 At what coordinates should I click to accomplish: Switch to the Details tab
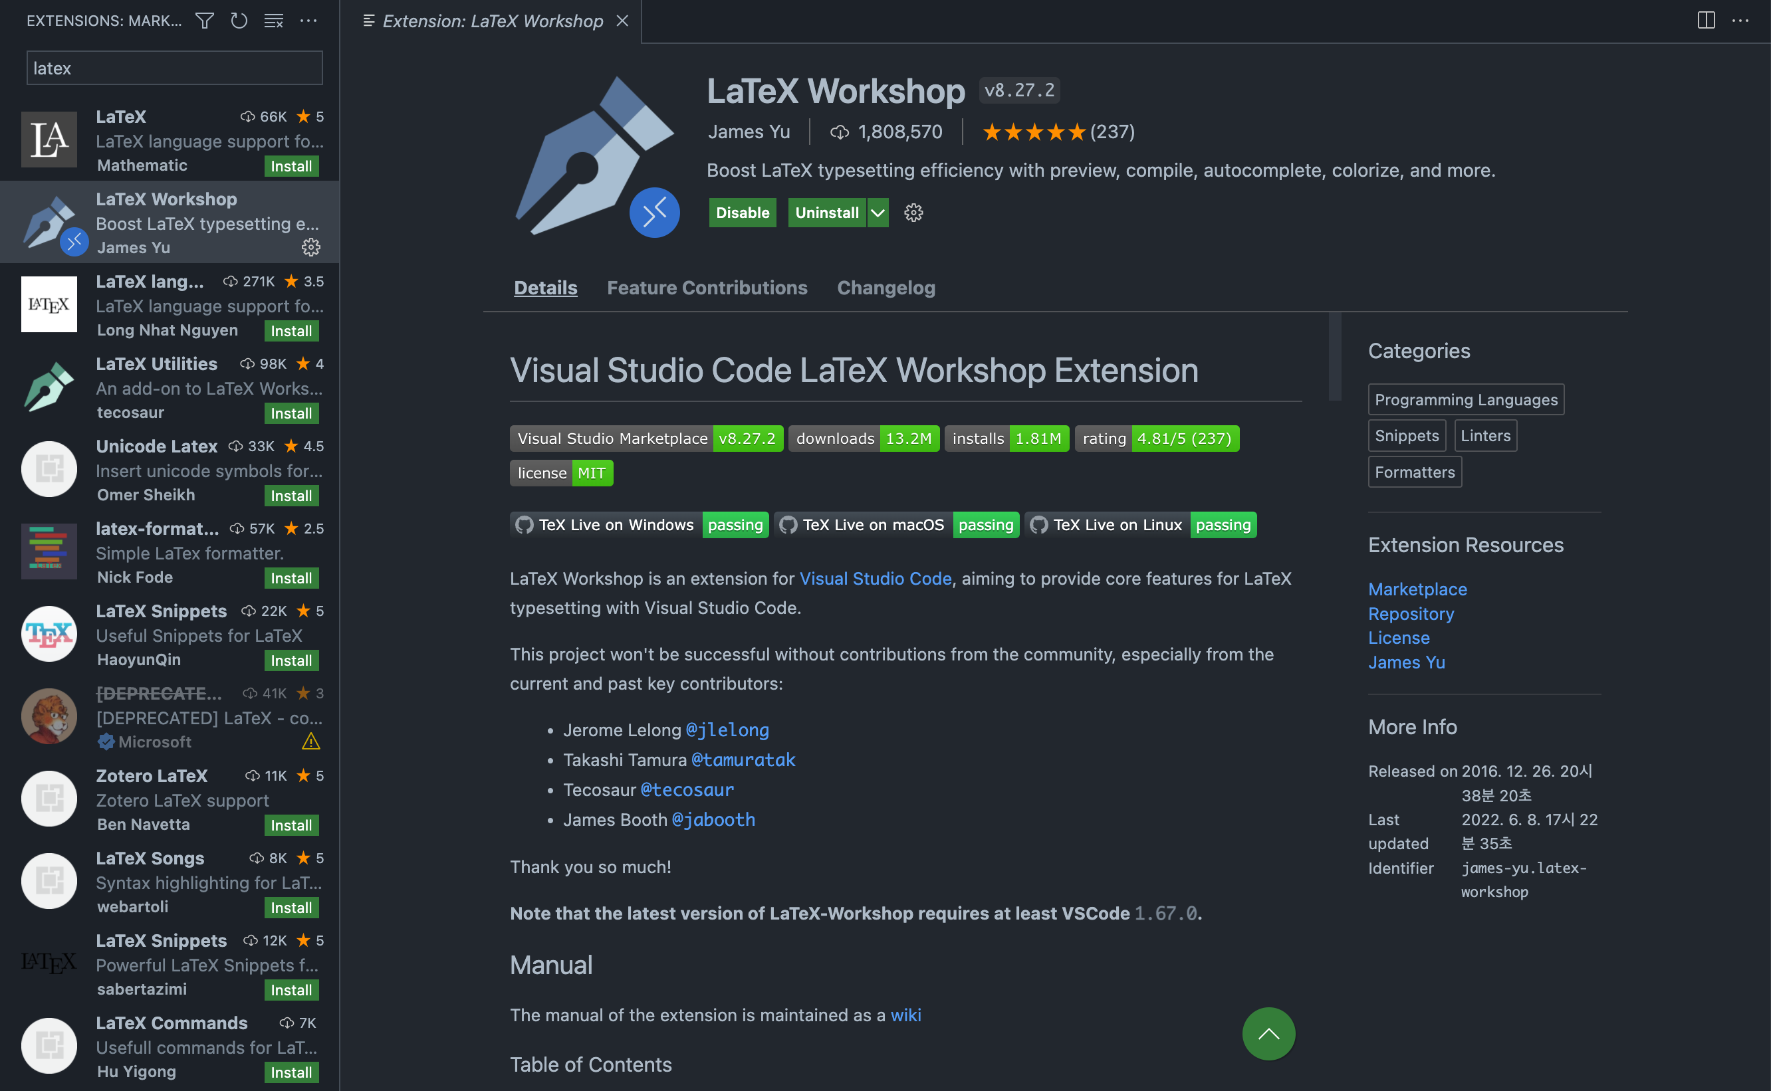tap(546, 288)
